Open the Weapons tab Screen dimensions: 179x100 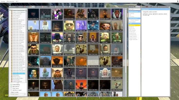point(20,7)
